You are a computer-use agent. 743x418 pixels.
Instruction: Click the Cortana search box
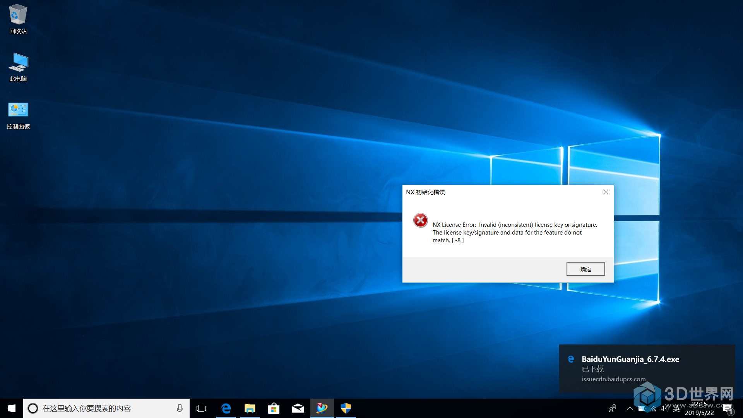point(106,408)
